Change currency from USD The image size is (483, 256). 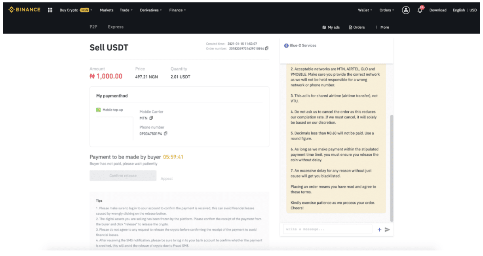click(x=473, y=10)
